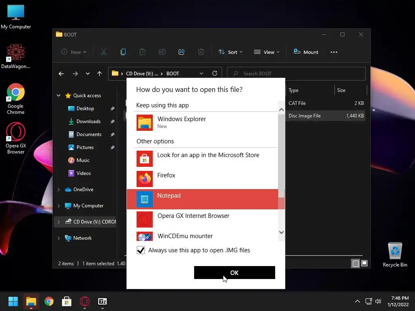
Task: Click BOOT breadcrumb in address bar
Action: 173,74
